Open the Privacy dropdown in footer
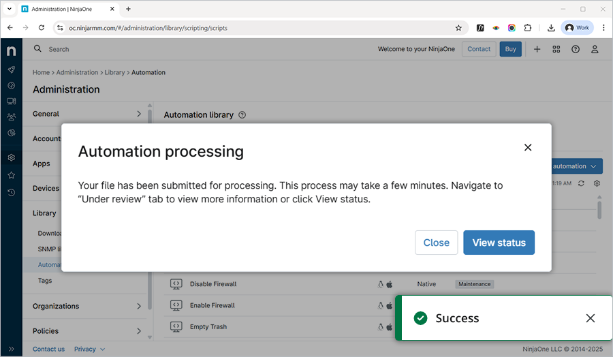Screen dimensions: 613x357 click(89, 349)
